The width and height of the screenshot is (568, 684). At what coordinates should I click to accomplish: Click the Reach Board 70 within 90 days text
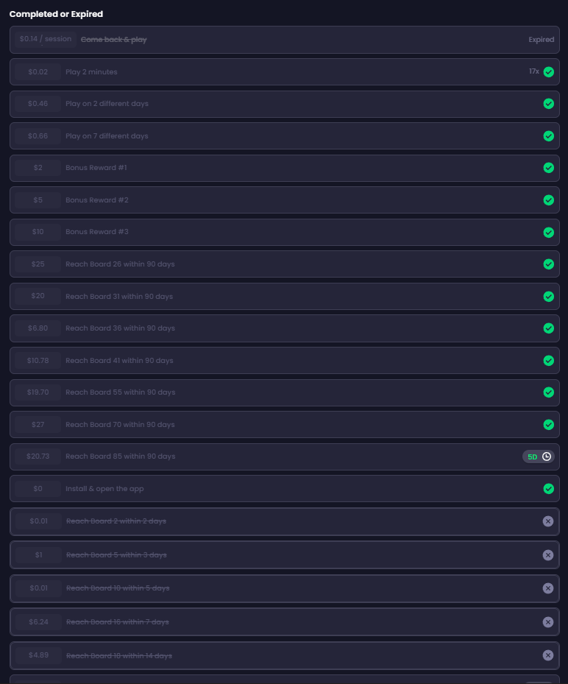pos(120,425)
